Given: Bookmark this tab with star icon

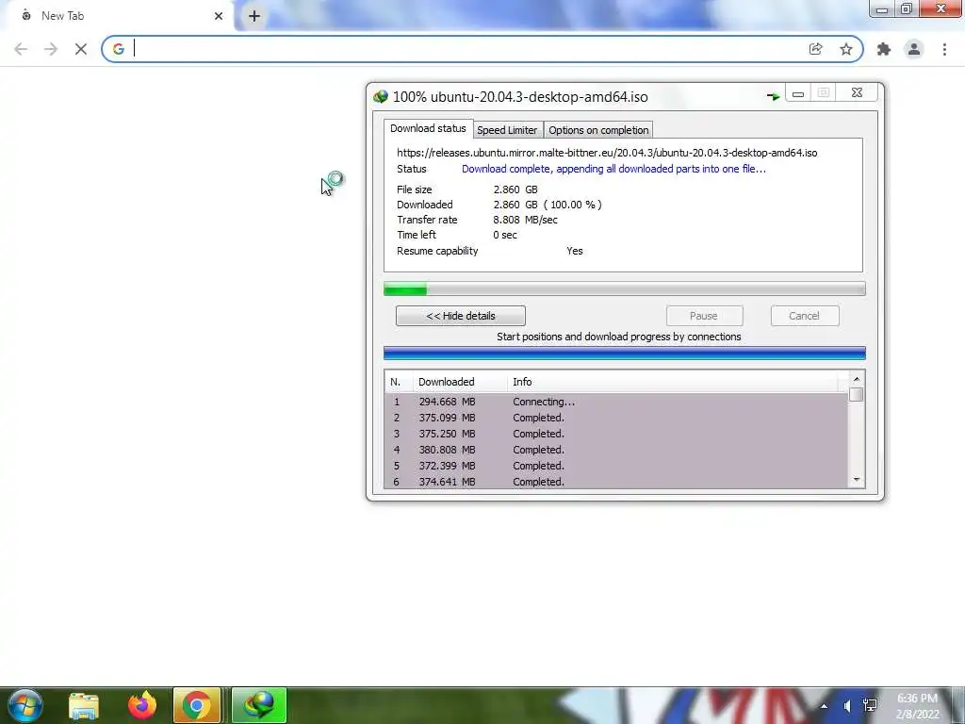Looking at the screenshot, I should [846, 49].
